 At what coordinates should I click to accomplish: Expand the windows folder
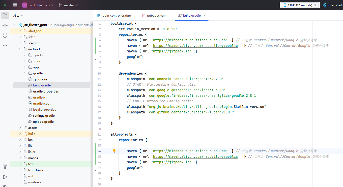click(20, 182)
